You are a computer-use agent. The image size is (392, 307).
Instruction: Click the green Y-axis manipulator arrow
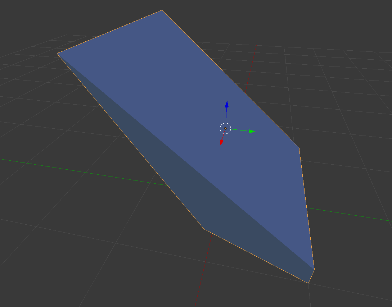click(252, 131)
